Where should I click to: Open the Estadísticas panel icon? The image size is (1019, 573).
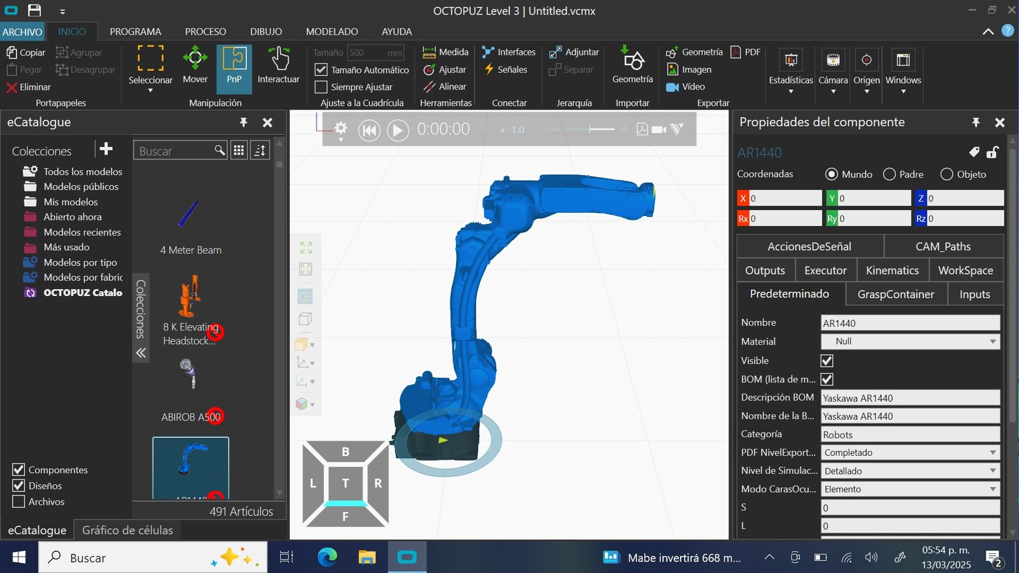[x=791, y=60]
